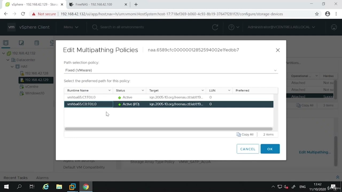
Task: Collapse the Datacenter tree node
Action: tap(8, 60)
